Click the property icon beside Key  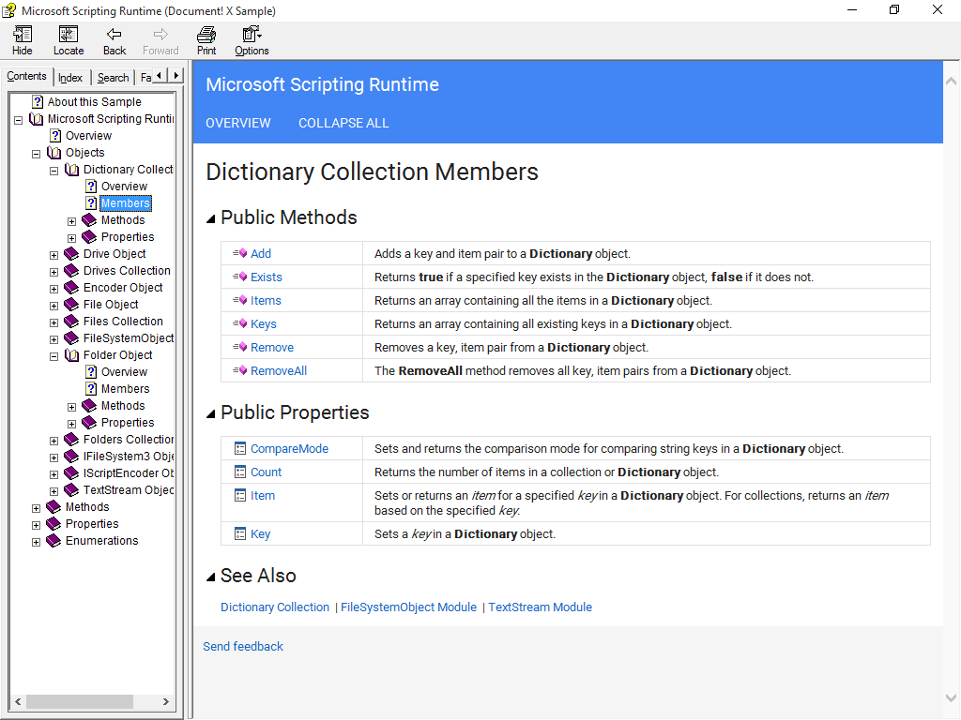(x=240, y=533)
